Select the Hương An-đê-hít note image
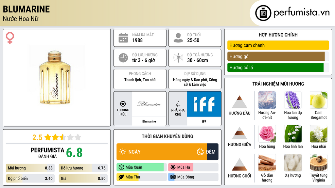Viewport: 335px width, 188px height. click(x=267, y=100)
